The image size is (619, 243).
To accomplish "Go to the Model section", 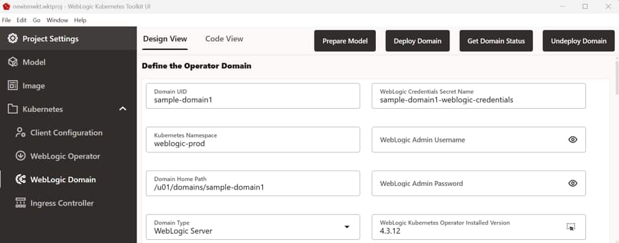I will click(x=69, y=62).
